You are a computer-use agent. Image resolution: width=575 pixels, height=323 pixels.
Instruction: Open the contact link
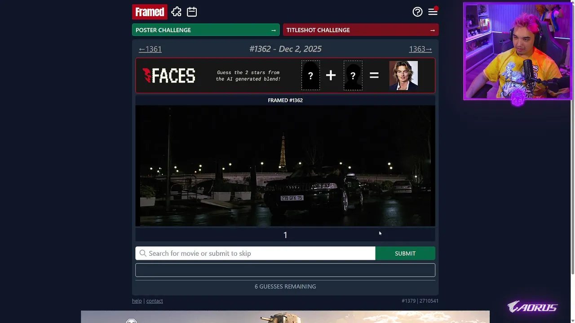[x=155, y=301]
